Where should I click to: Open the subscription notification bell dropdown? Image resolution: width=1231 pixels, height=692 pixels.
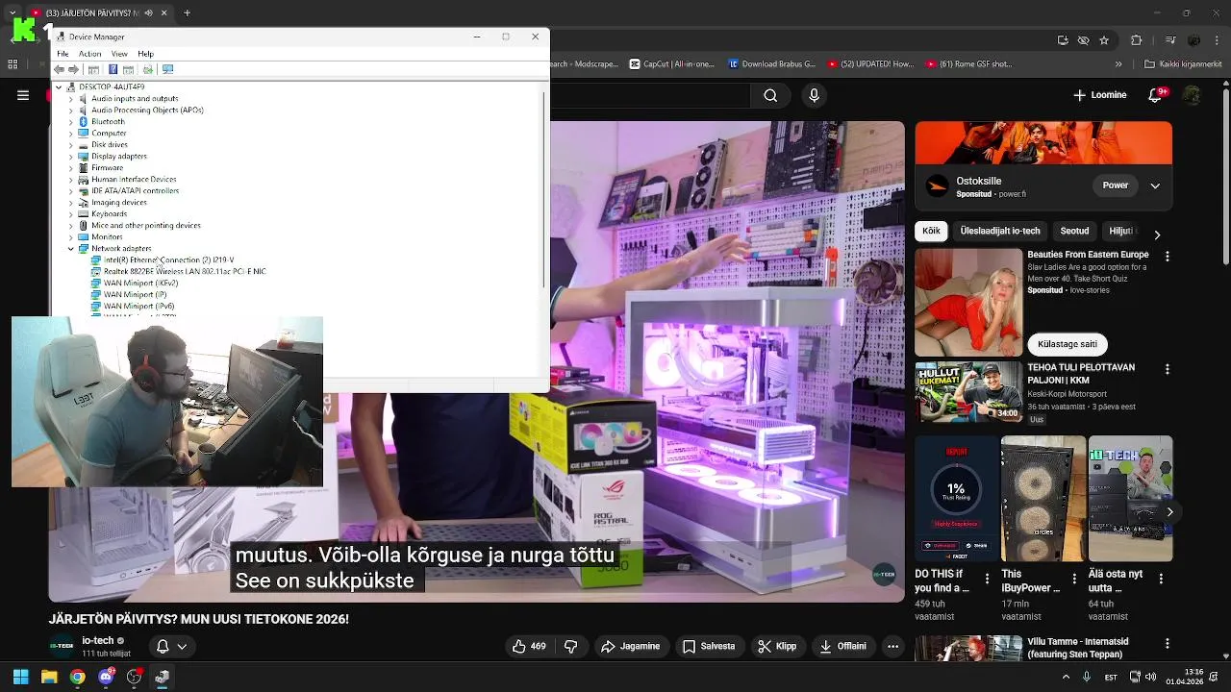pos(172,646)
